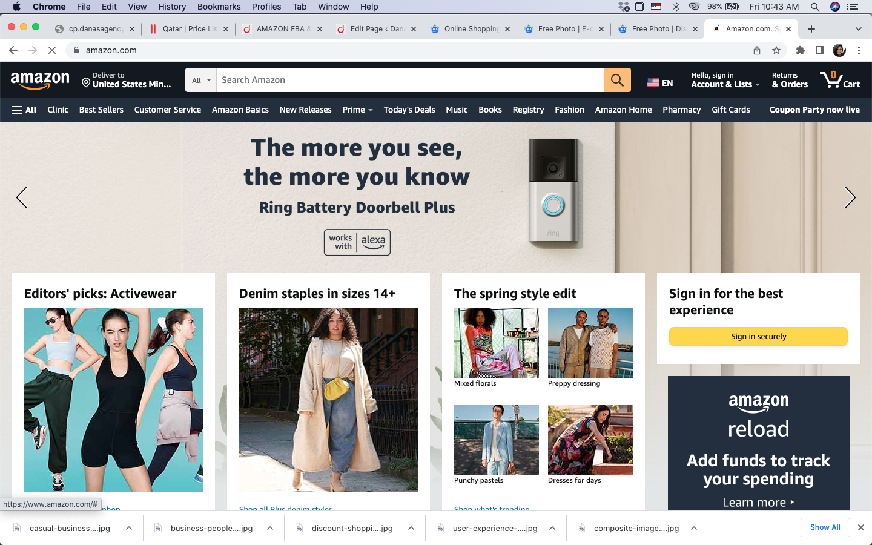Close the downloads bar
The image size is (872, 545).
[860, 527]
